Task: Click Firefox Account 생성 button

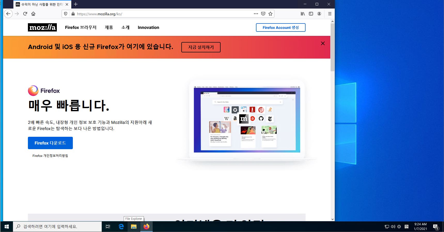Action: coord(281,28)
